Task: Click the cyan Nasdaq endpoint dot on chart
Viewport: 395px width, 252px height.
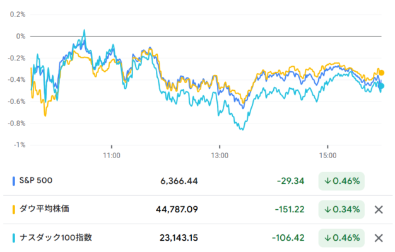Action: pos(381,86)
